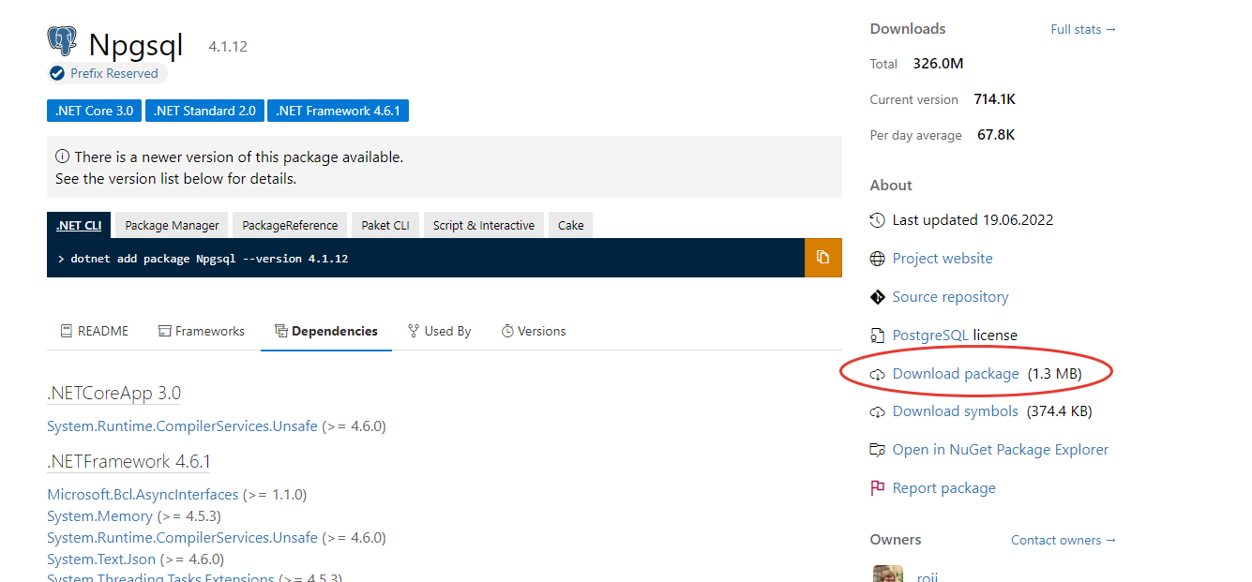
Task: Open the Microsoft.Bcl.AsyncInterfaces dependency link
Action: click(x=143, y=495)
